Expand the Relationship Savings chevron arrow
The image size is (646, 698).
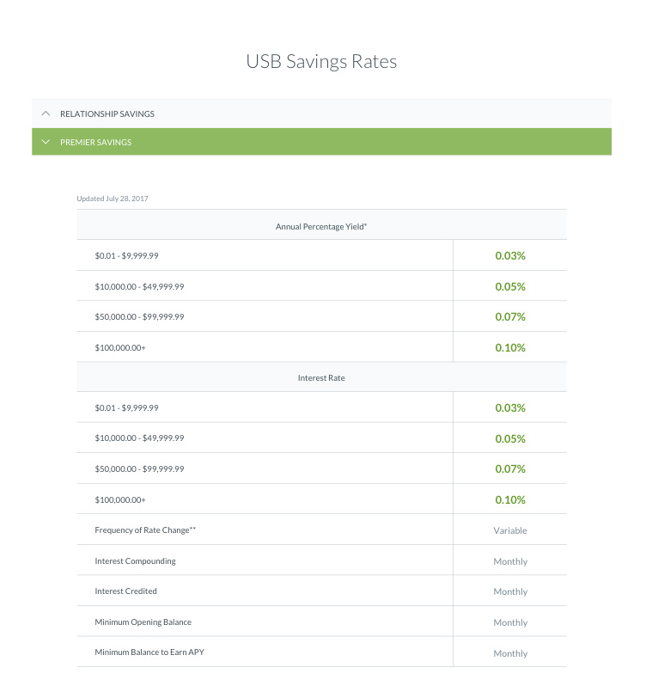tap(46, 113)
